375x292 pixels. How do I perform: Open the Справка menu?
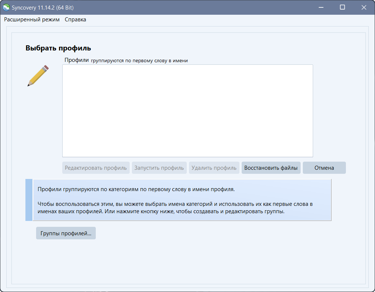point(76,20)
